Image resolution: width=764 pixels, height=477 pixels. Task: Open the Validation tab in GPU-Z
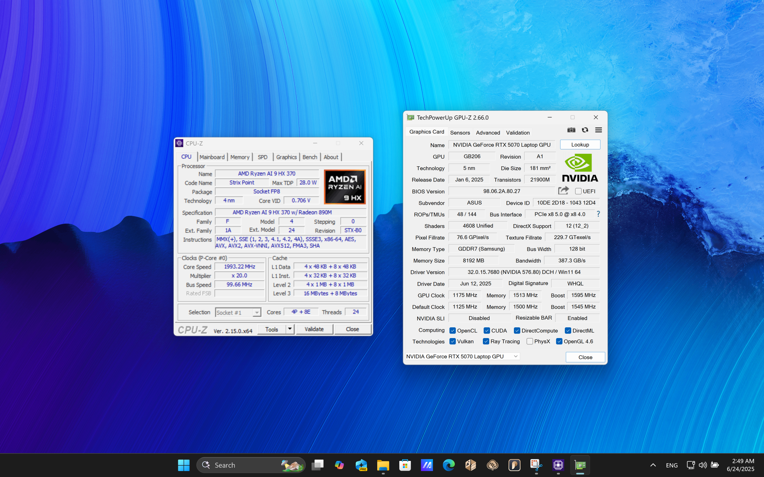coord(518,132)
